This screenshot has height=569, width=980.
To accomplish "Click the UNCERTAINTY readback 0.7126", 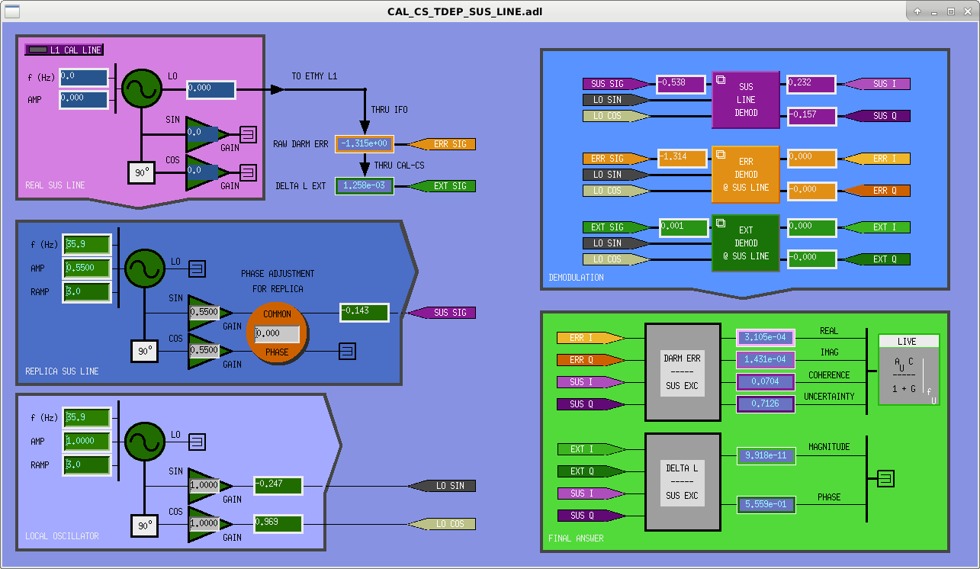I will click(x=766, y=404).
